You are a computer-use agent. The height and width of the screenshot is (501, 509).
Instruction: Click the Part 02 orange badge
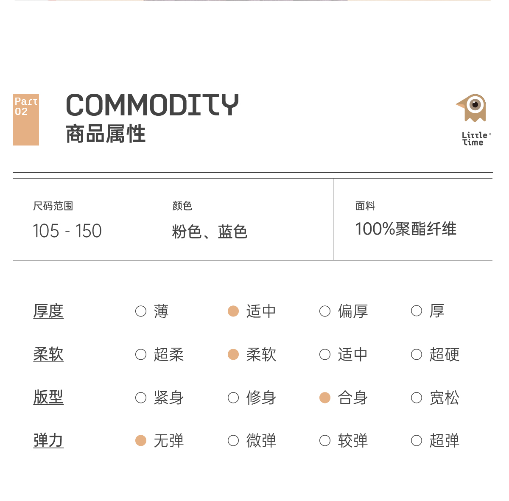(x=26, y=120)
